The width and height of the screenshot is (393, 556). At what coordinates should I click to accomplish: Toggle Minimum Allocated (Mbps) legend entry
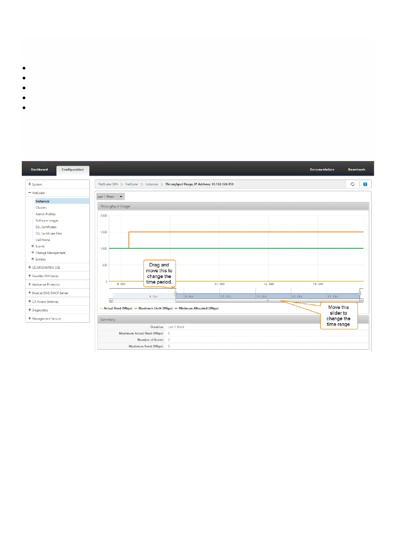click(196, 308)
